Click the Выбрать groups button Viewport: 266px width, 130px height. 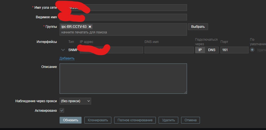tap(198, 27)
